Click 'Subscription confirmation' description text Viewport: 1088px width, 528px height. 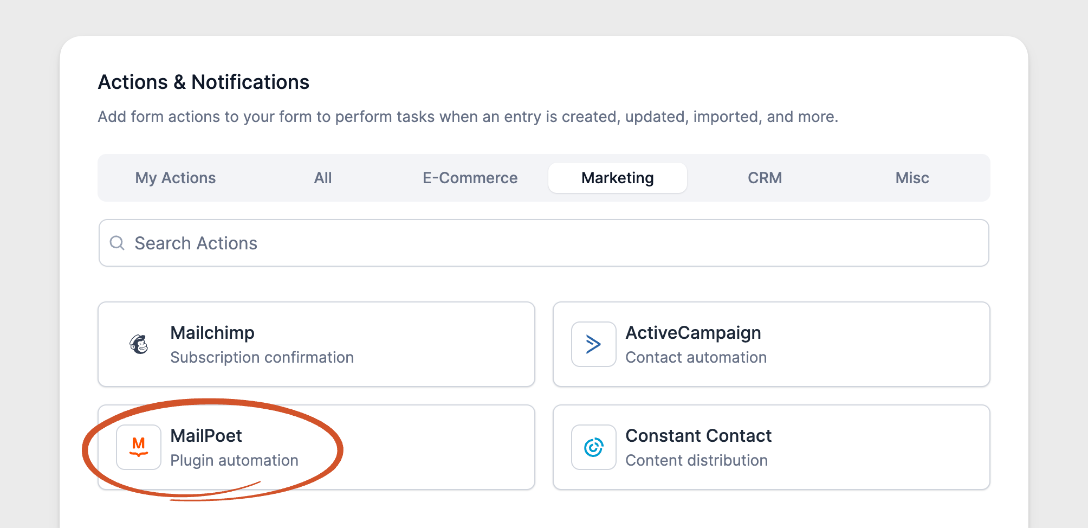click(x=262, y=357)
